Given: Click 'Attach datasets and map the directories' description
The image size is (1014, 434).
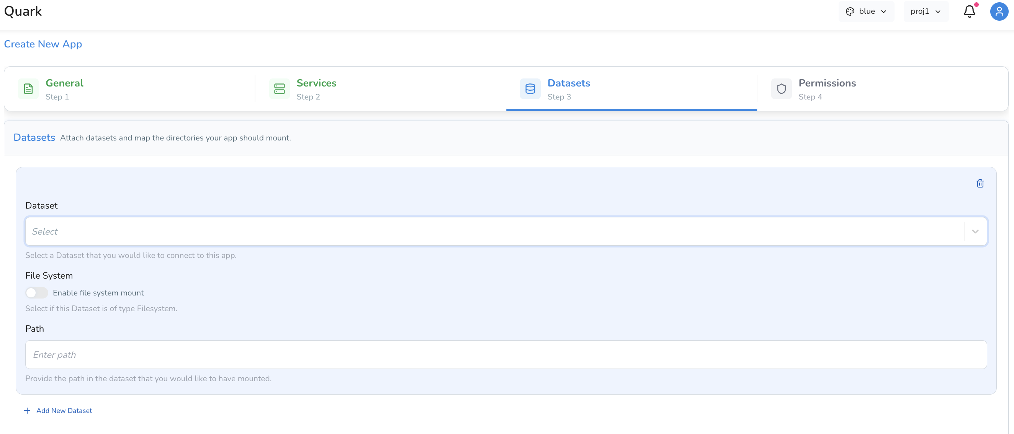Looking at the screenshot, I should click(x=175, y=138).
